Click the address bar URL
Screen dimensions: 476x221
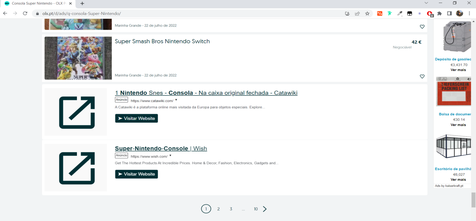point(82,14)
